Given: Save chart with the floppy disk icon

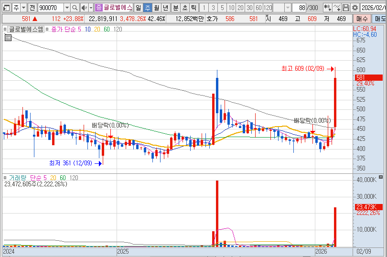Looking at the screenshot, I should [x=346, y=8].
